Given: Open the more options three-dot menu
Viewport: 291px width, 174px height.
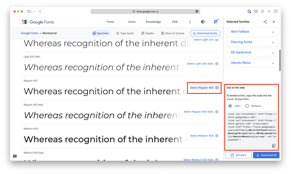Looking at the screenshot, I should tap(190, 22).
